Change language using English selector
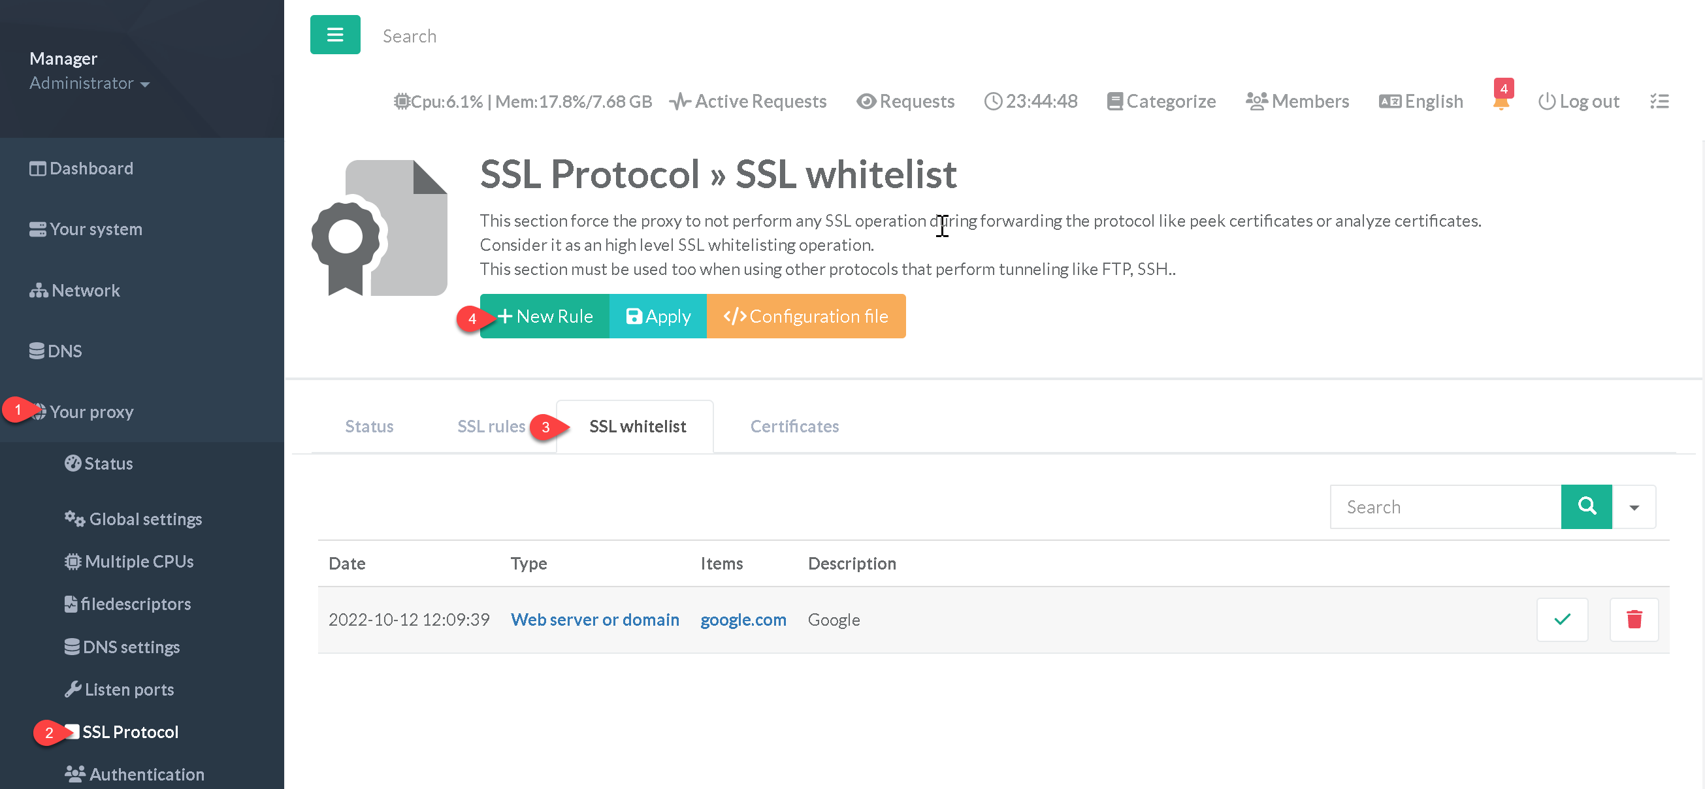Viewport: 1705px width, 789px height. point(1420,101)
